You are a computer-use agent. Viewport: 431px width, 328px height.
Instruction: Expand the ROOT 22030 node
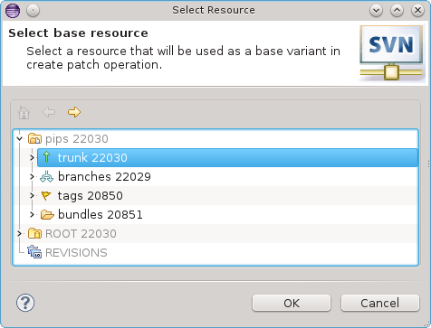[x=20, y=233]
